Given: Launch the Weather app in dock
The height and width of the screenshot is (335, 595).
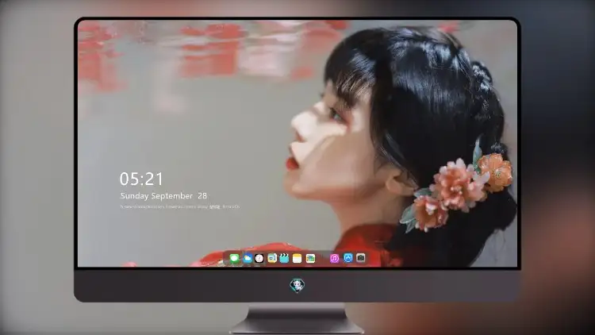Looking at the screenshot, I should [x=248, y=258].
